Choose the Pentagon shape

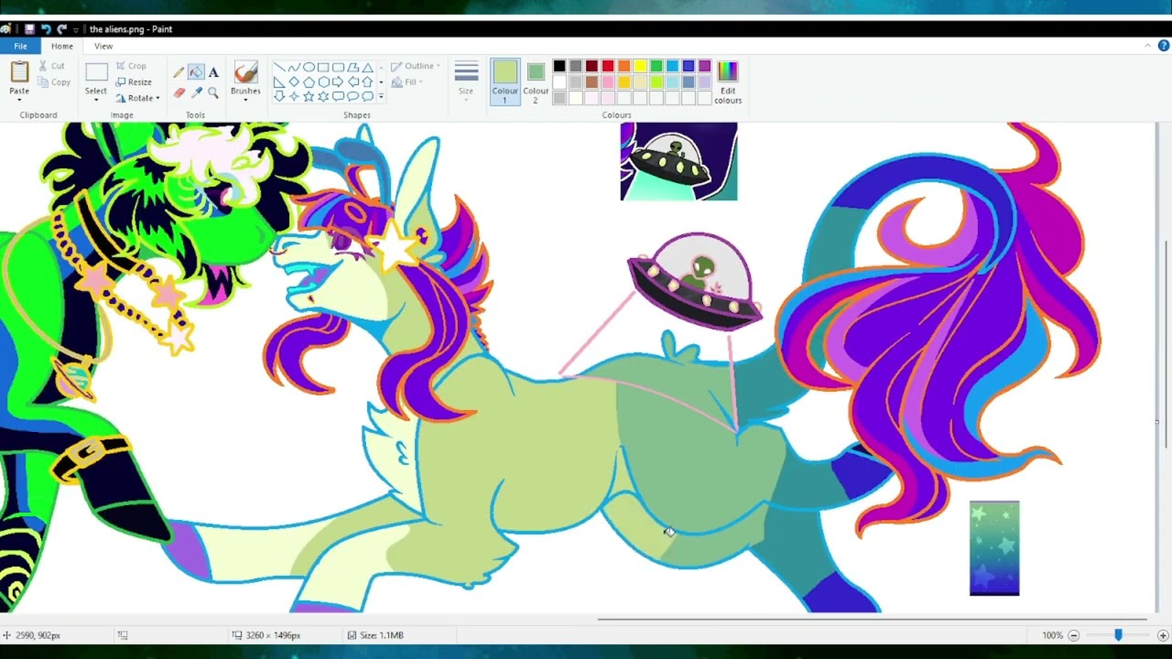309,81
